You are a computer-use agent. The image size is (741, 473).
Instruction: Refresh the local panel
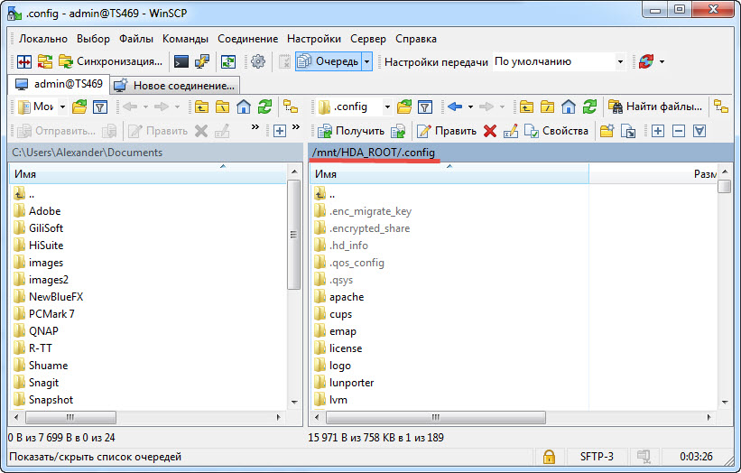pos(264,107)
